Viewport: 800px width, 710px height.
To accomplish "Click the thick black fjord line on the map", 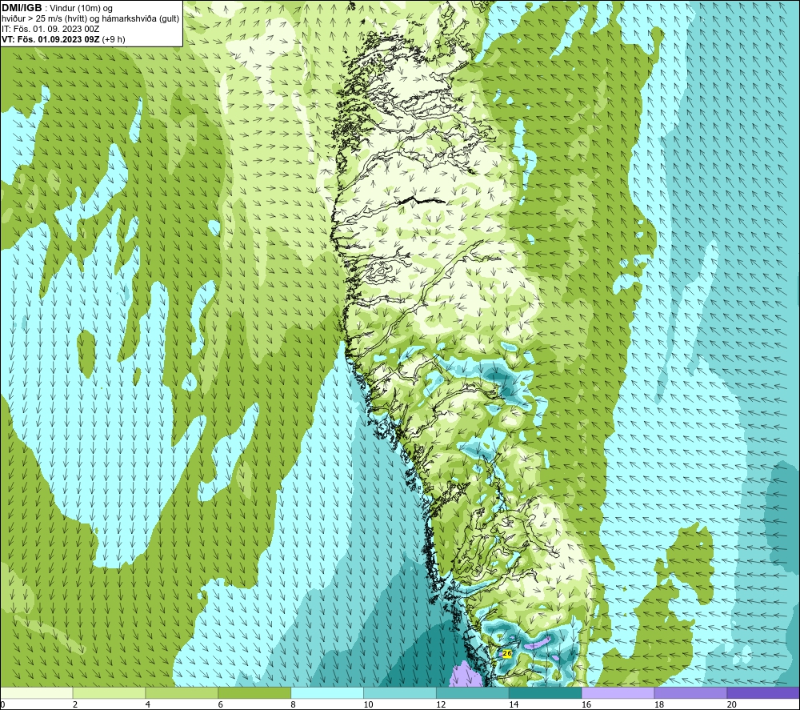I will point(422,200).
